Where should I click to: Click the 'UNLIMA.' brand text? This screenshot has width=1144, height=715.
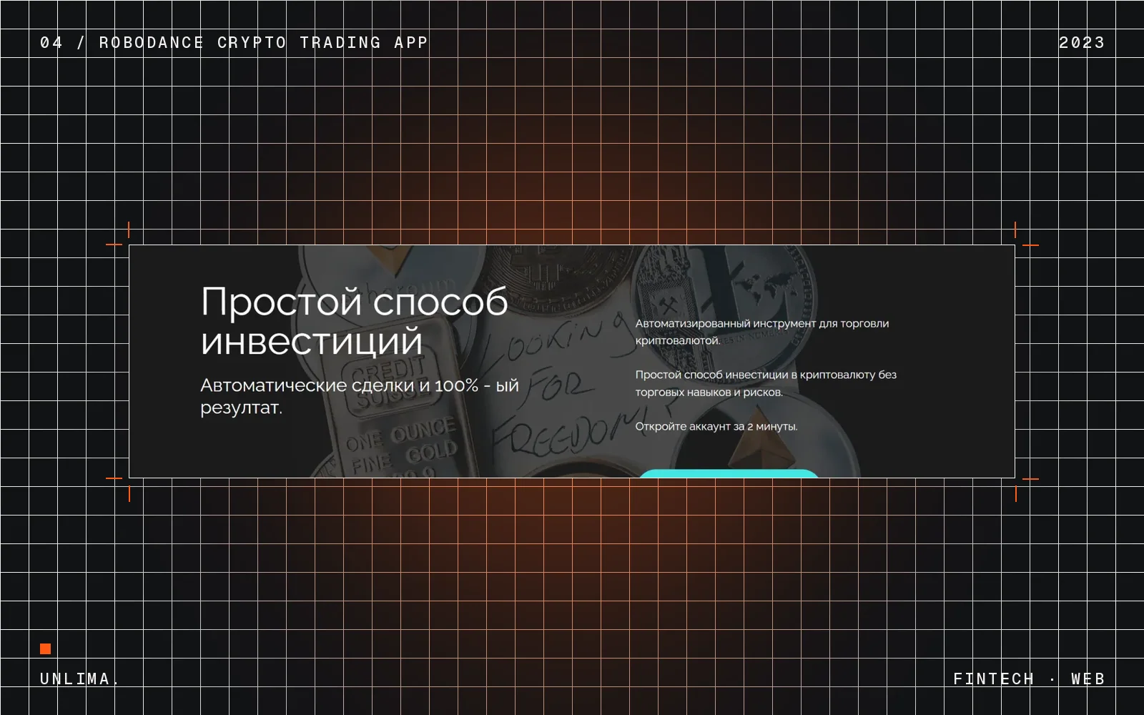(x=80, y=679)
